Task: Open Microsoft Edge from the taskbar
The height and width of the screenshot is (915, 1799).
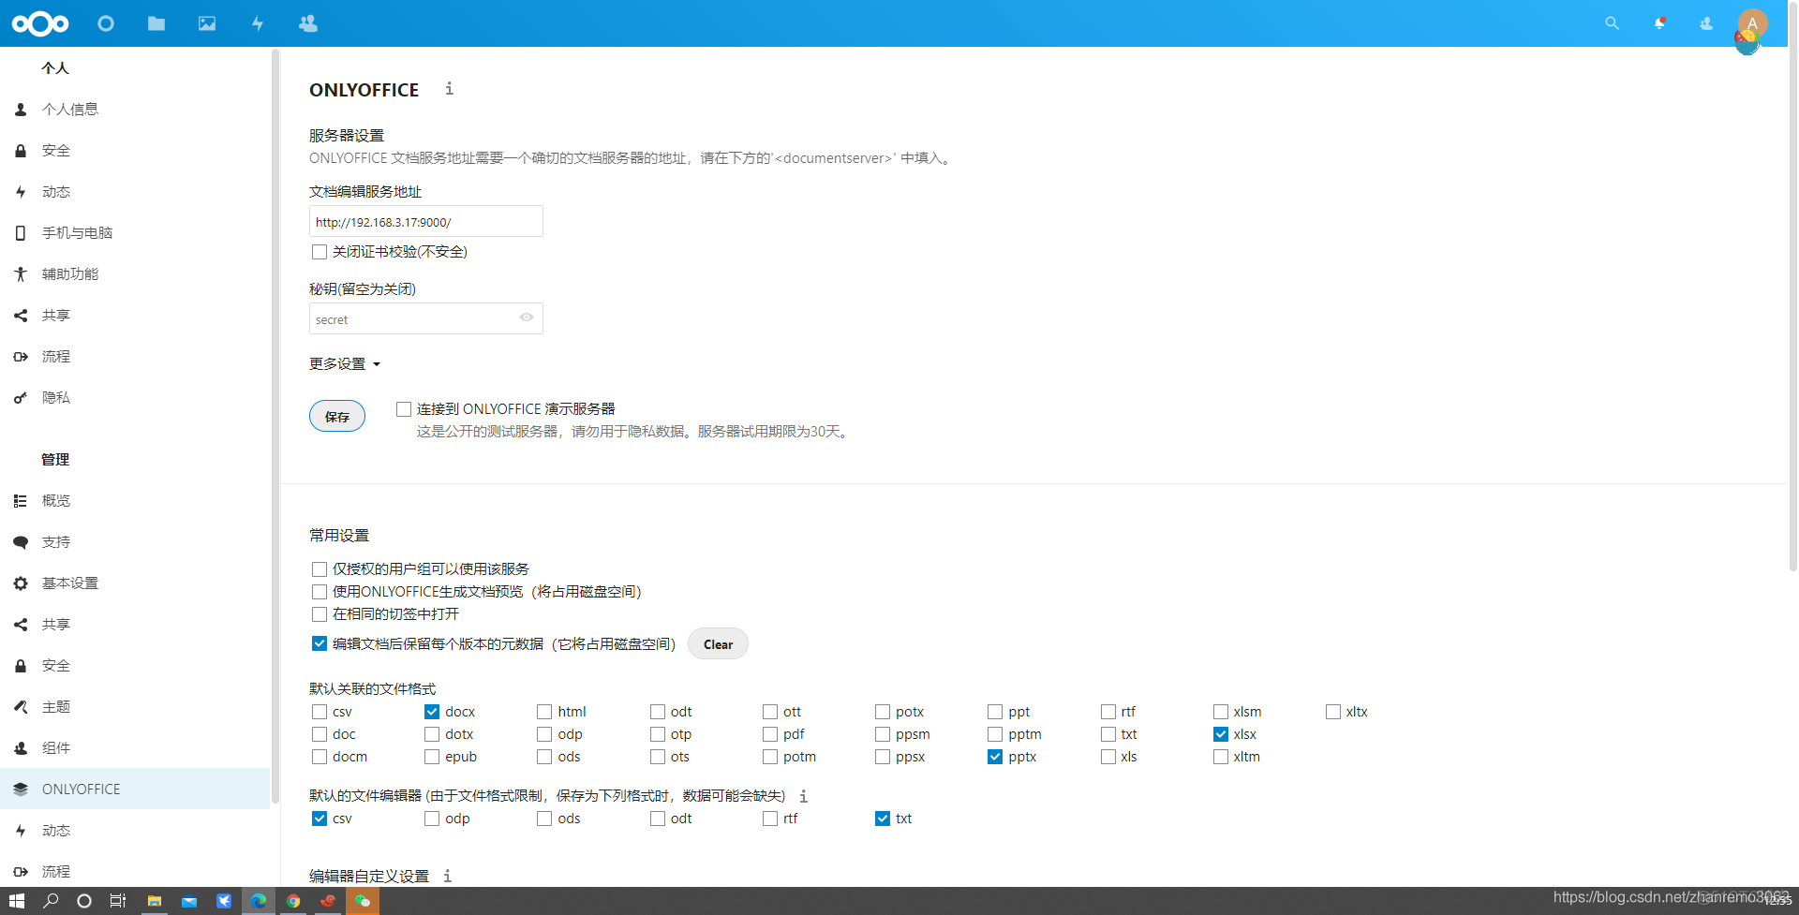Action: click(259, 901)
